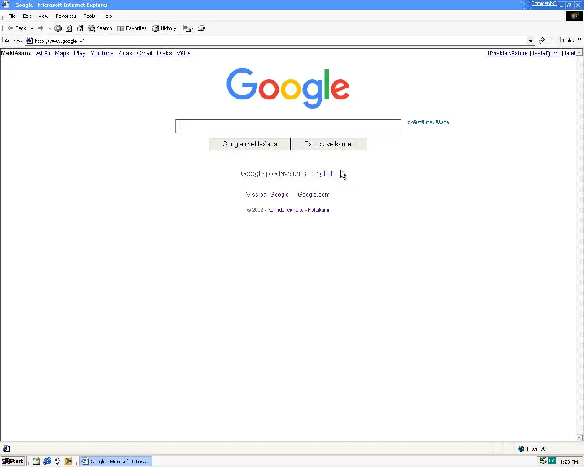Launch Internet Explorer from Quick Launch

tap(47, 461)
